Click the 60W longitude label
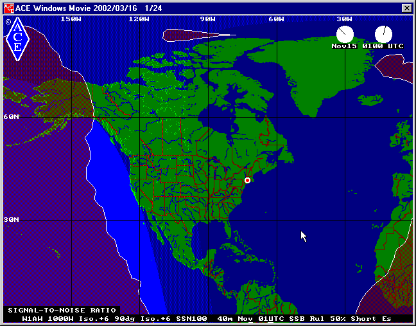This screenshot has width=416, height=326. 276,19
